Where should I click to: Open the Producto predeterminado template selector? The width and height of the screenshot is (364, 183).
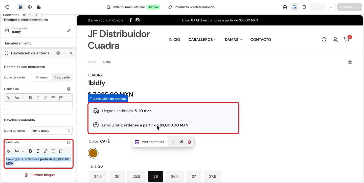[192, 7]
